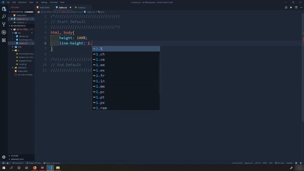
Task: Click the notifications bell in status bar
Action: tap(301, 163)
